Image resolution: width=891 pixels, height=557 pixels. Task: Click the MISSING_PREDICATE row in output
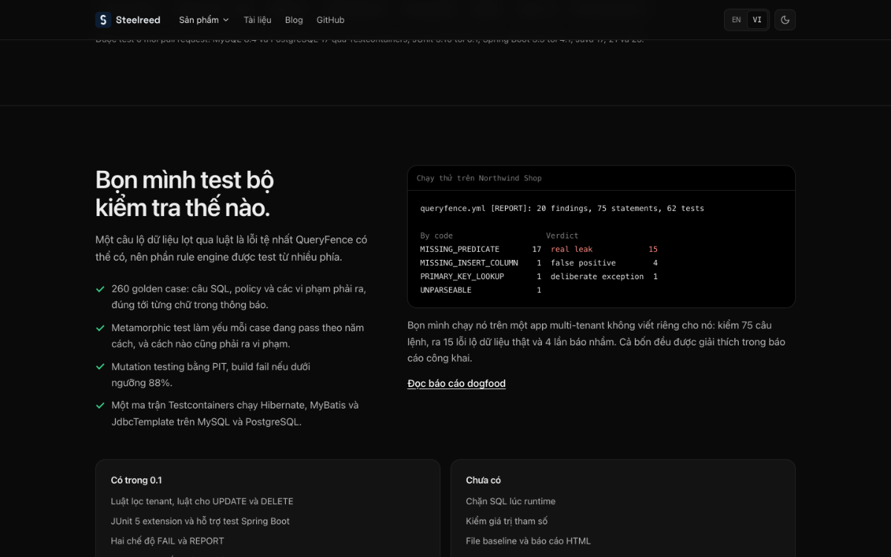point(539,250)
